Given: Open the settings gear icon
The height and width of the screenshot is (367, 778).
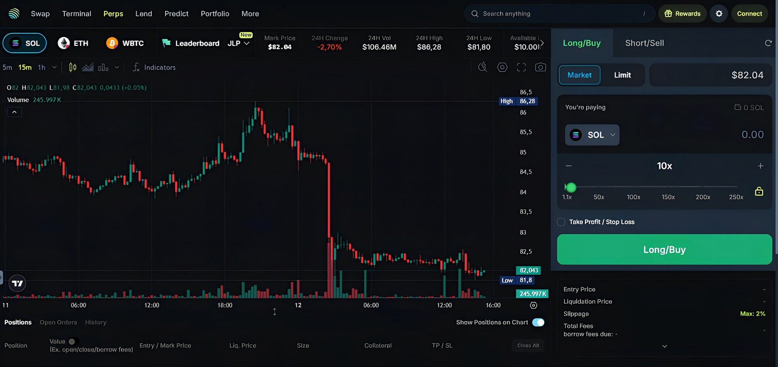Looking at the screenshot, I should [x=719, y=14].
